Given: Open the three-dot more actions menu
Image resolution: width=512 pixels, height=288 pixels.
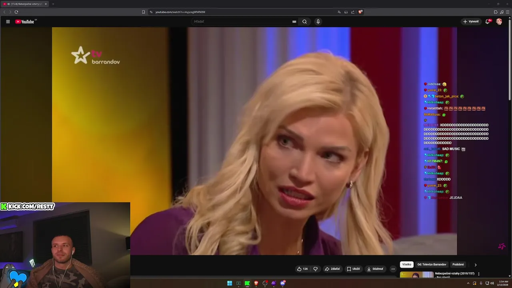Looking at the screenshot, I should pos(393,269).
